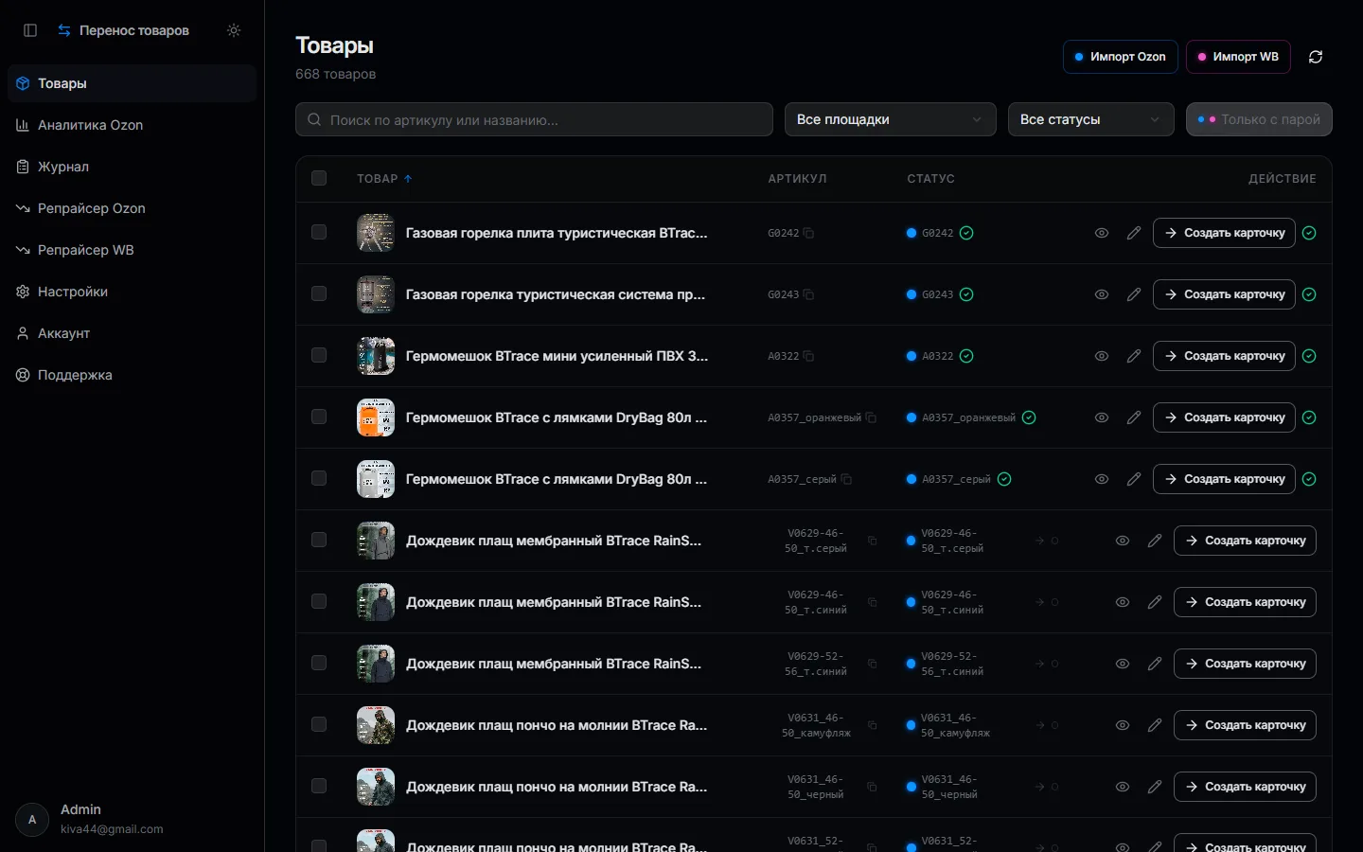Tick checkbox for V0629-46-50_т.синий row
1363x852 pixels.
pyautogui.click(x=319, y=601)
